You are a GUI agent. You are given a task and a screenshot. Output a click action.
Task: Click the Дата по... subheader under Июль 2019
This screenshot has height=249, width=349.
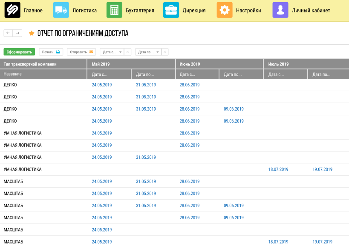coord(329,74)
